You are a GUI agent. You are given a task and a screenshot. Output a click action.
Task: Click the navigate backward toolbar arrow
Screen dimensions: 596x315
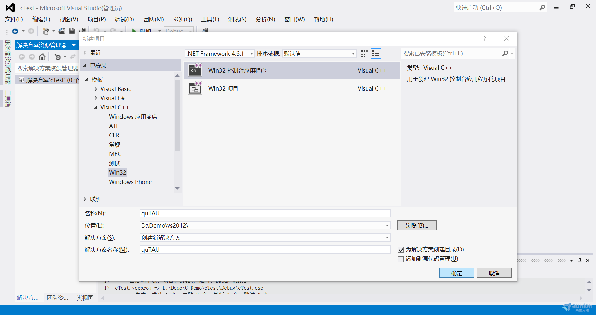[15, 31]
